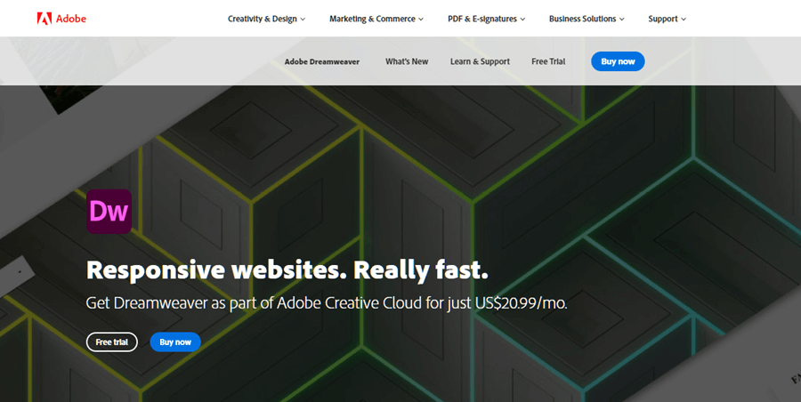Click the Adobe wordmark text
The width and height of the screenshot is (801, 402).
tap(71, 19)
